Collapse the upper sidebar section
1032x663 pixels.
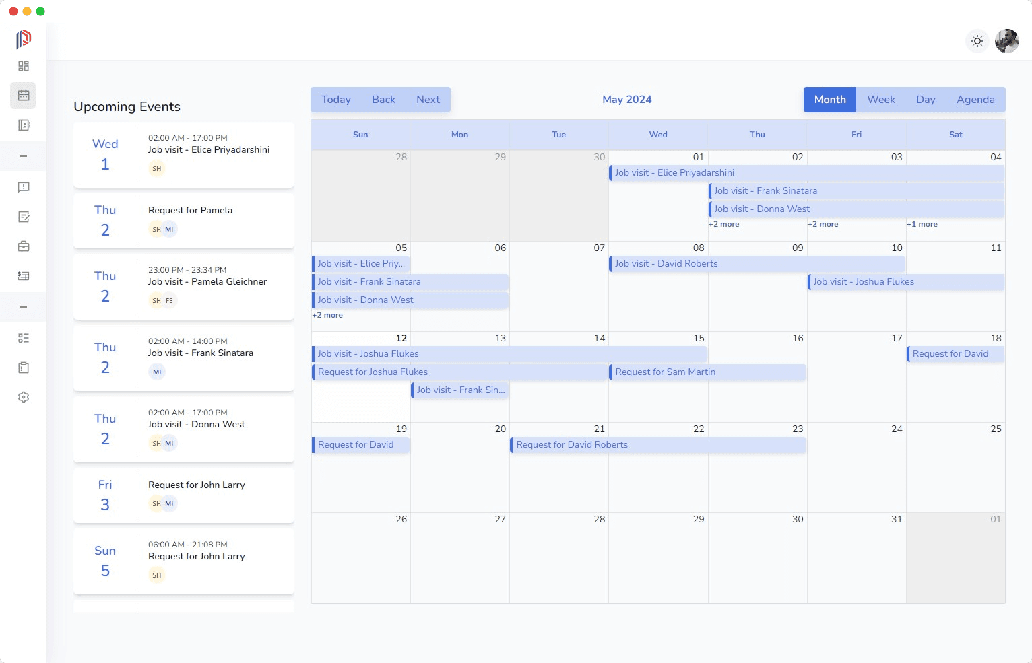(x=23, y=155)
